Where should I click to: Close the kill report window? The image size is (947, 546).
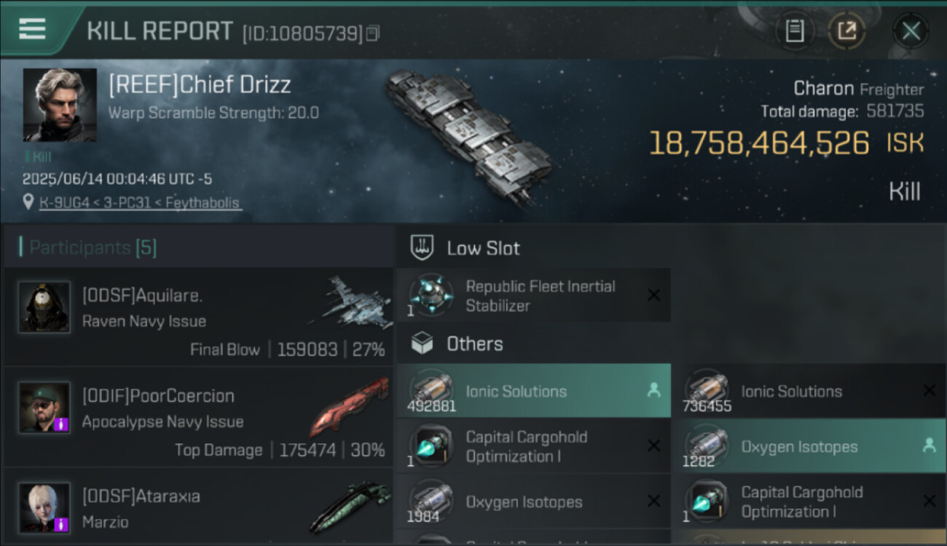[911, 31]
